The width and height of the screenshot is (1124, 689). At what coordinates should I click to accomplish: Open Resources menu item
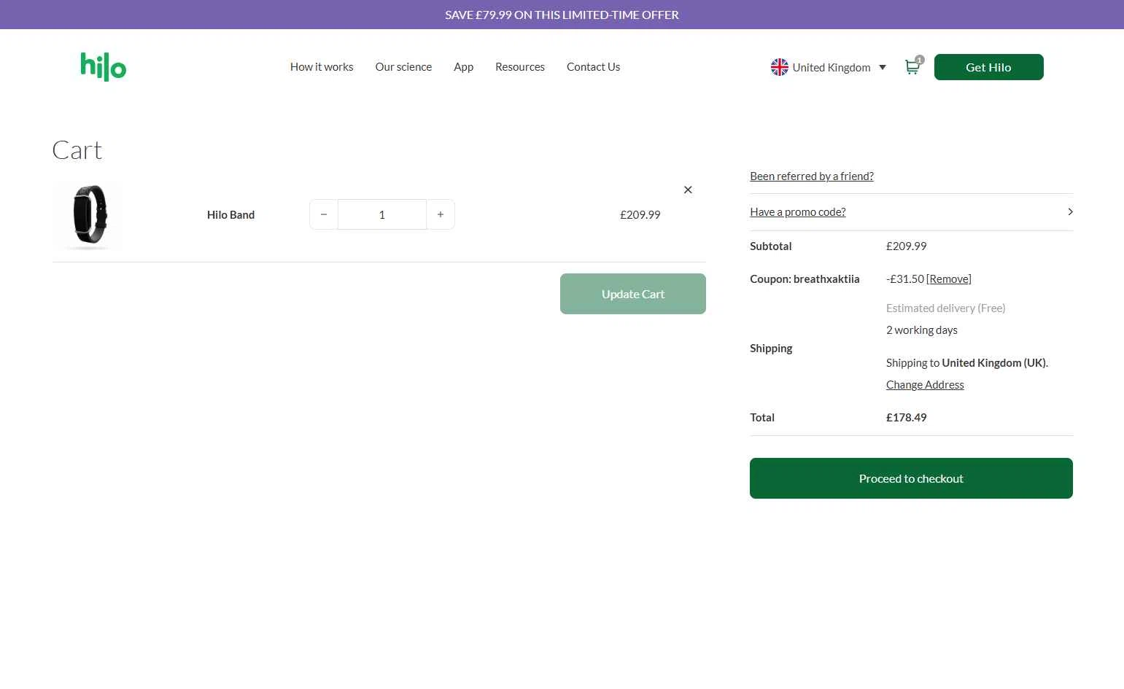click(x=520, y=66)
